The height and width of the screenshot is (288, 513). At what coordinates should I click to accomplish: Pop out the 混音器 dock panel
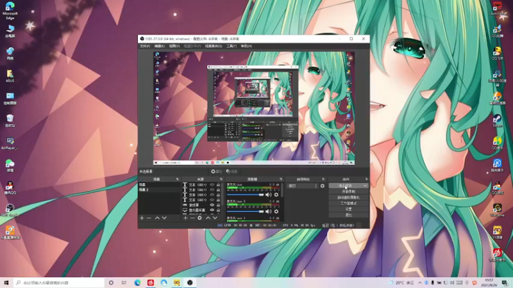[281, 179]
